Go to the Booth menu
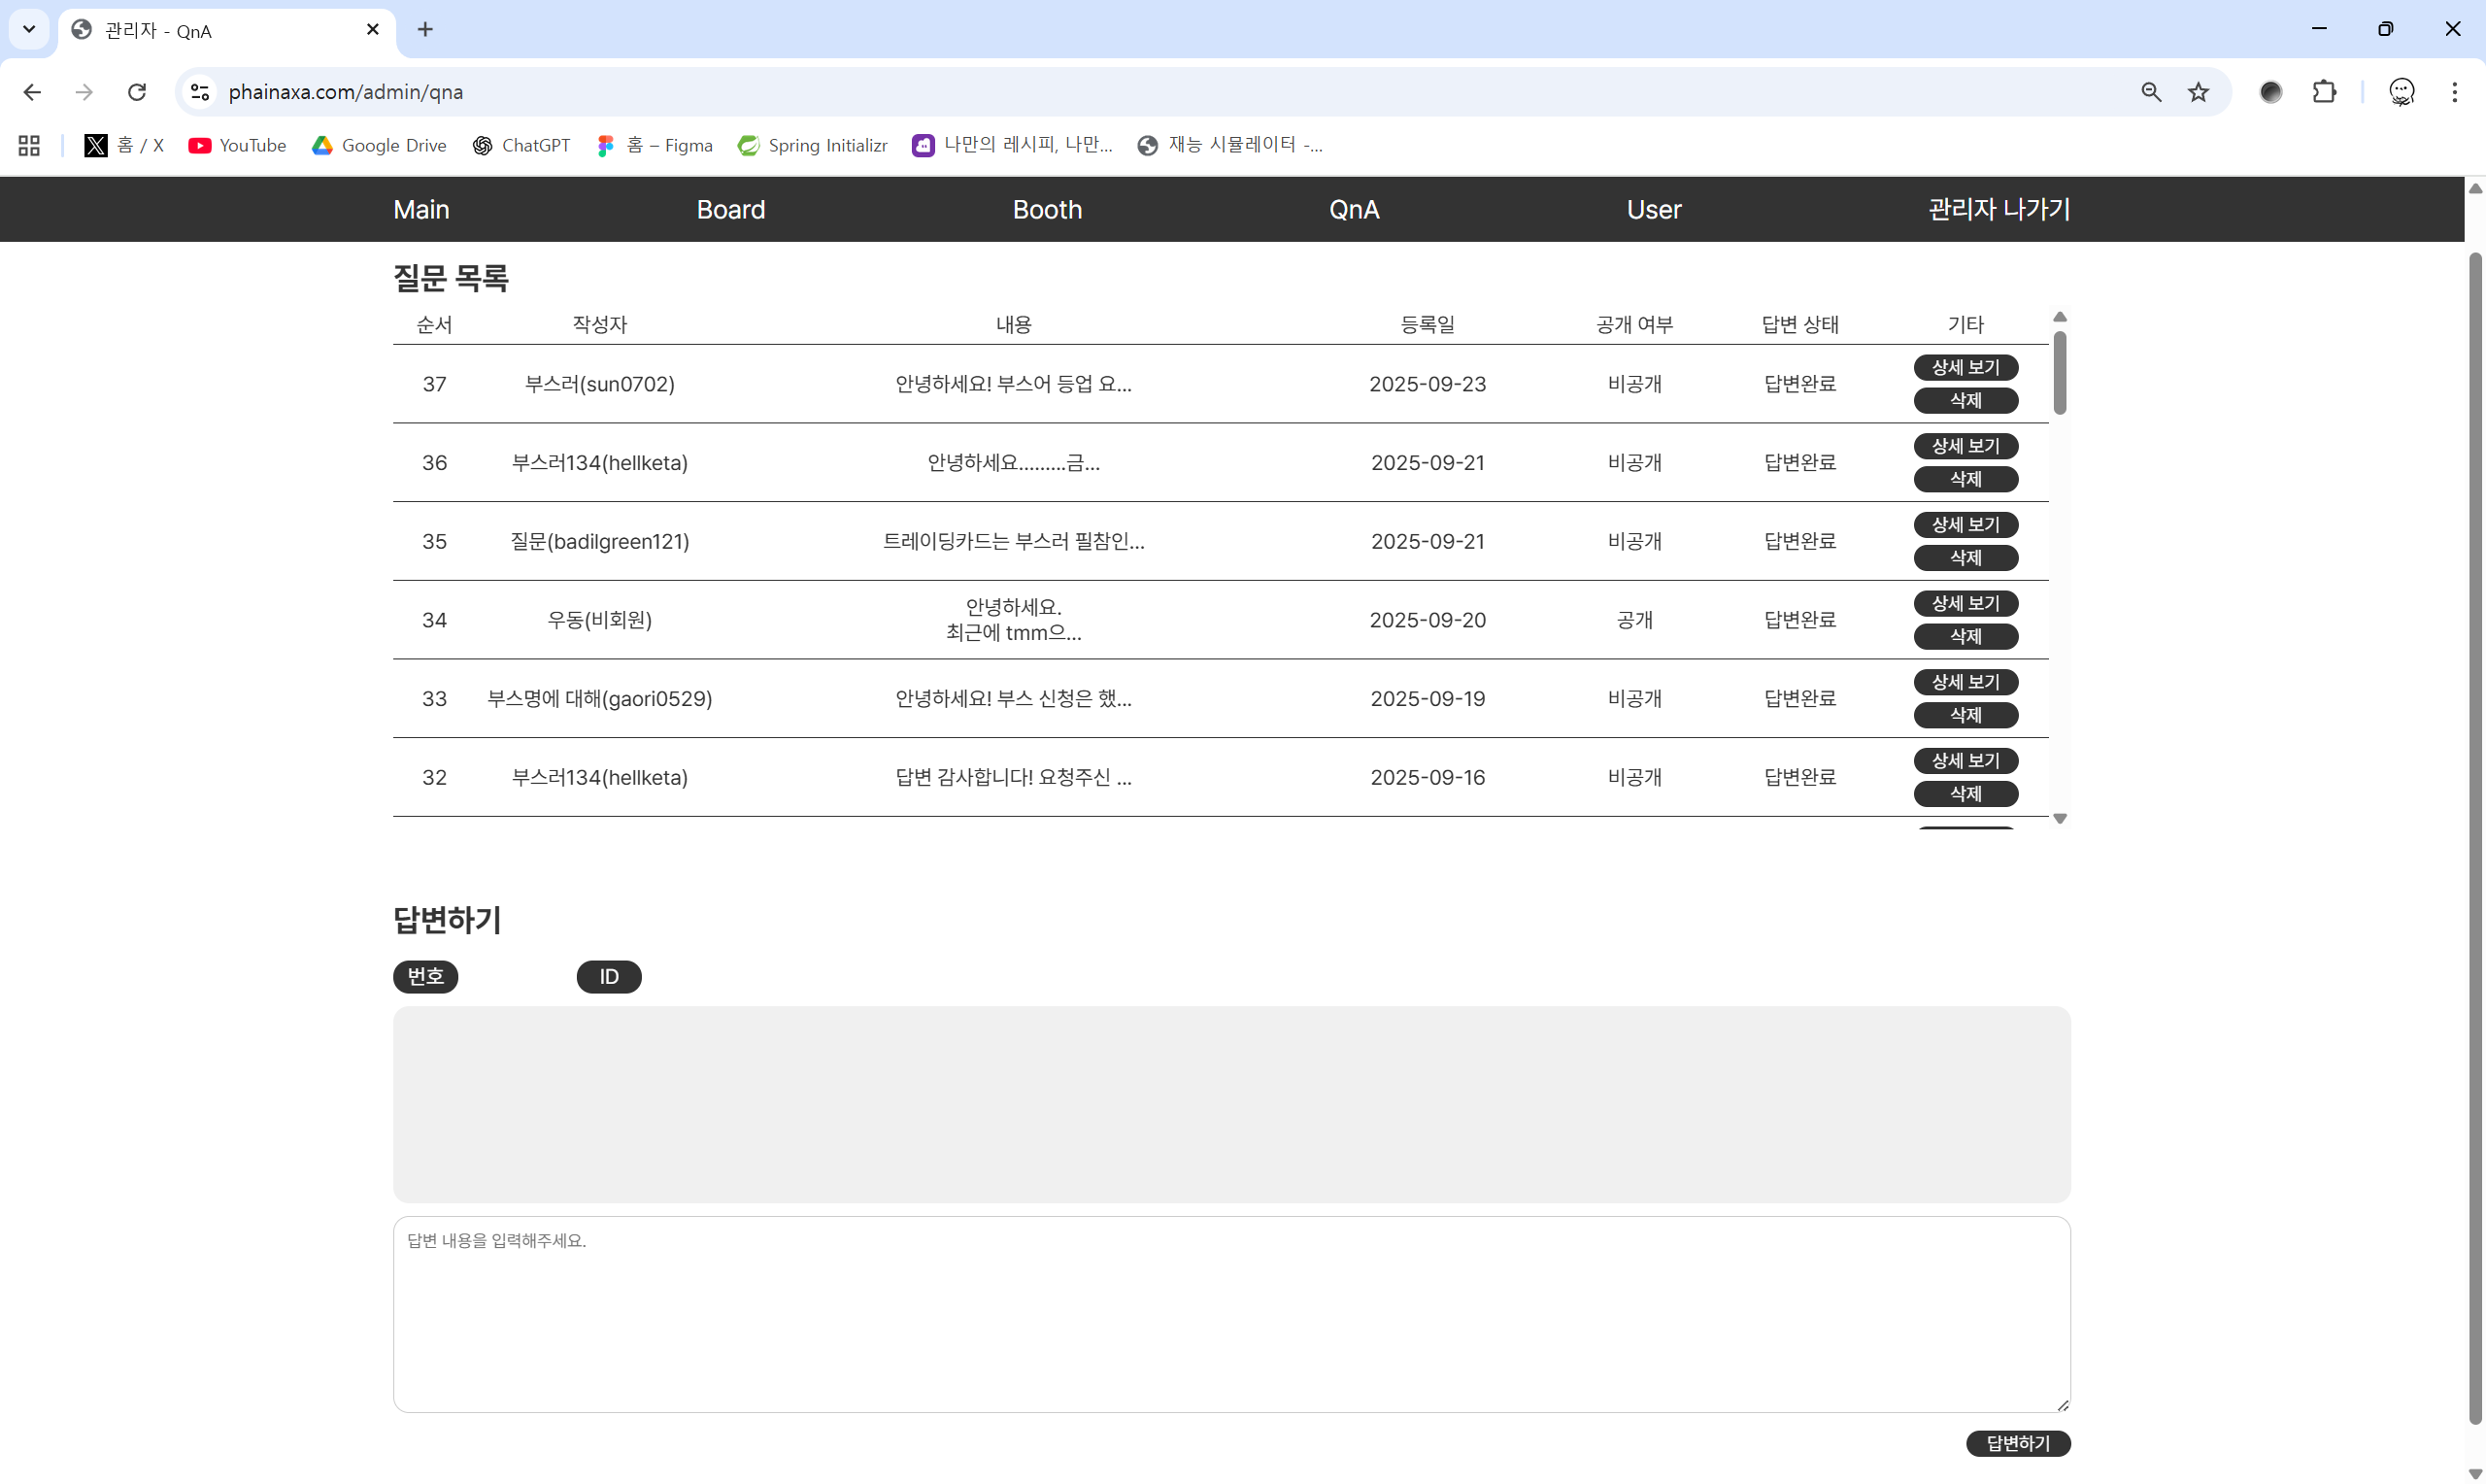 (x=1047, y=209)
